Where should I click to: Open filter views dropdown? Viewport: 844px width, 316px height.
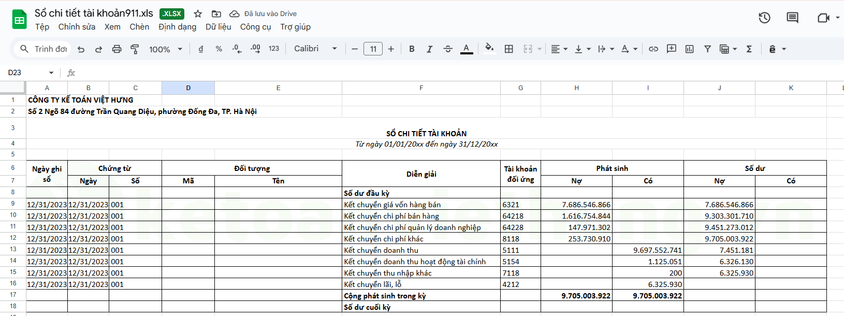click(728, 49)
